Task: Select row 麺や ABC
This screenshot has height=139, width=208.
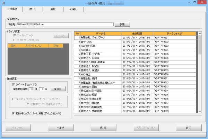Action: pos(135,42)
